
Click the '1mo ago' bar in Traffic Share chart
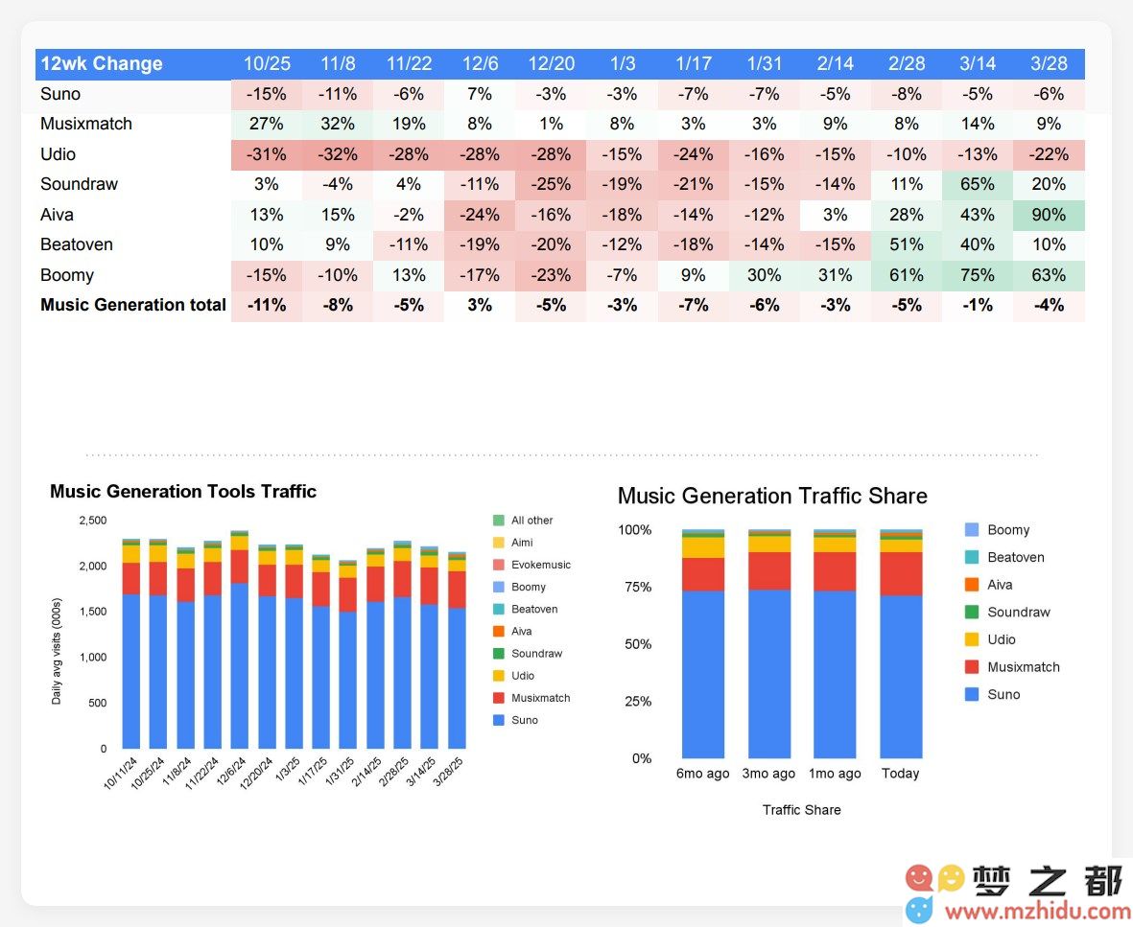click(835, 643)
